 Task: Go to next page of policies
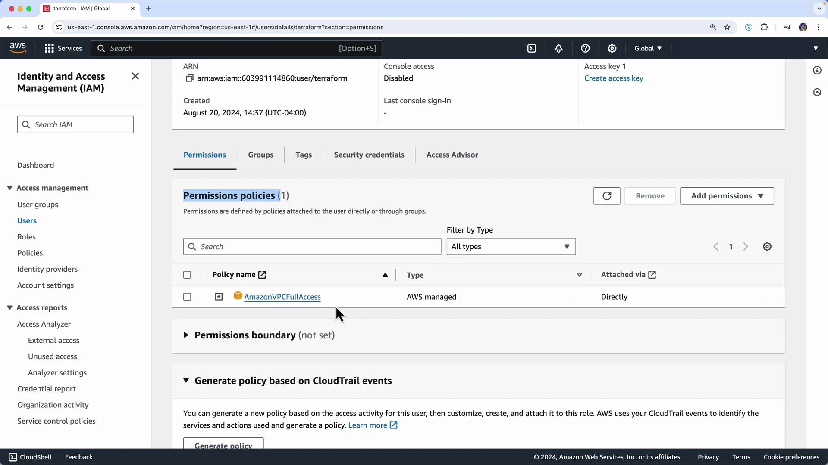pyautogui.click(x=746, y=247)
